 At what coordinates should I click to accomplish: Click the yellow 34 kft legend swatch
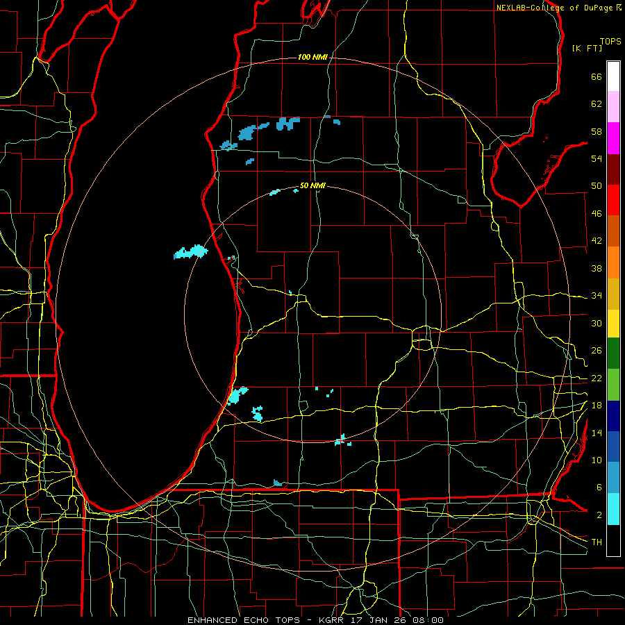[613, 324]
